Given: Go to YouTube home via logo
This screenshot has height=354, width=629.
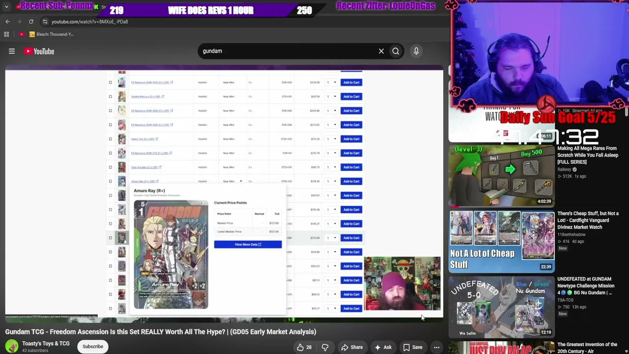Looking at the screenshot, I should [39, 51].
